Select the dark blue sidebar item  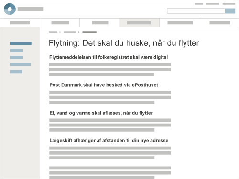click(x=21, y=43)
